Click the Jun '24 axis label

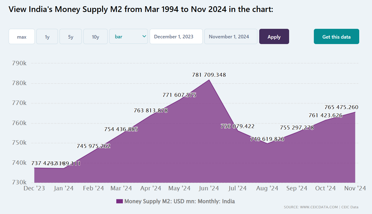pyautogui.click(x=209, y=188)
